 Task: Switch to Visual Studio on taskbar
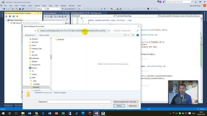[96, 113]
